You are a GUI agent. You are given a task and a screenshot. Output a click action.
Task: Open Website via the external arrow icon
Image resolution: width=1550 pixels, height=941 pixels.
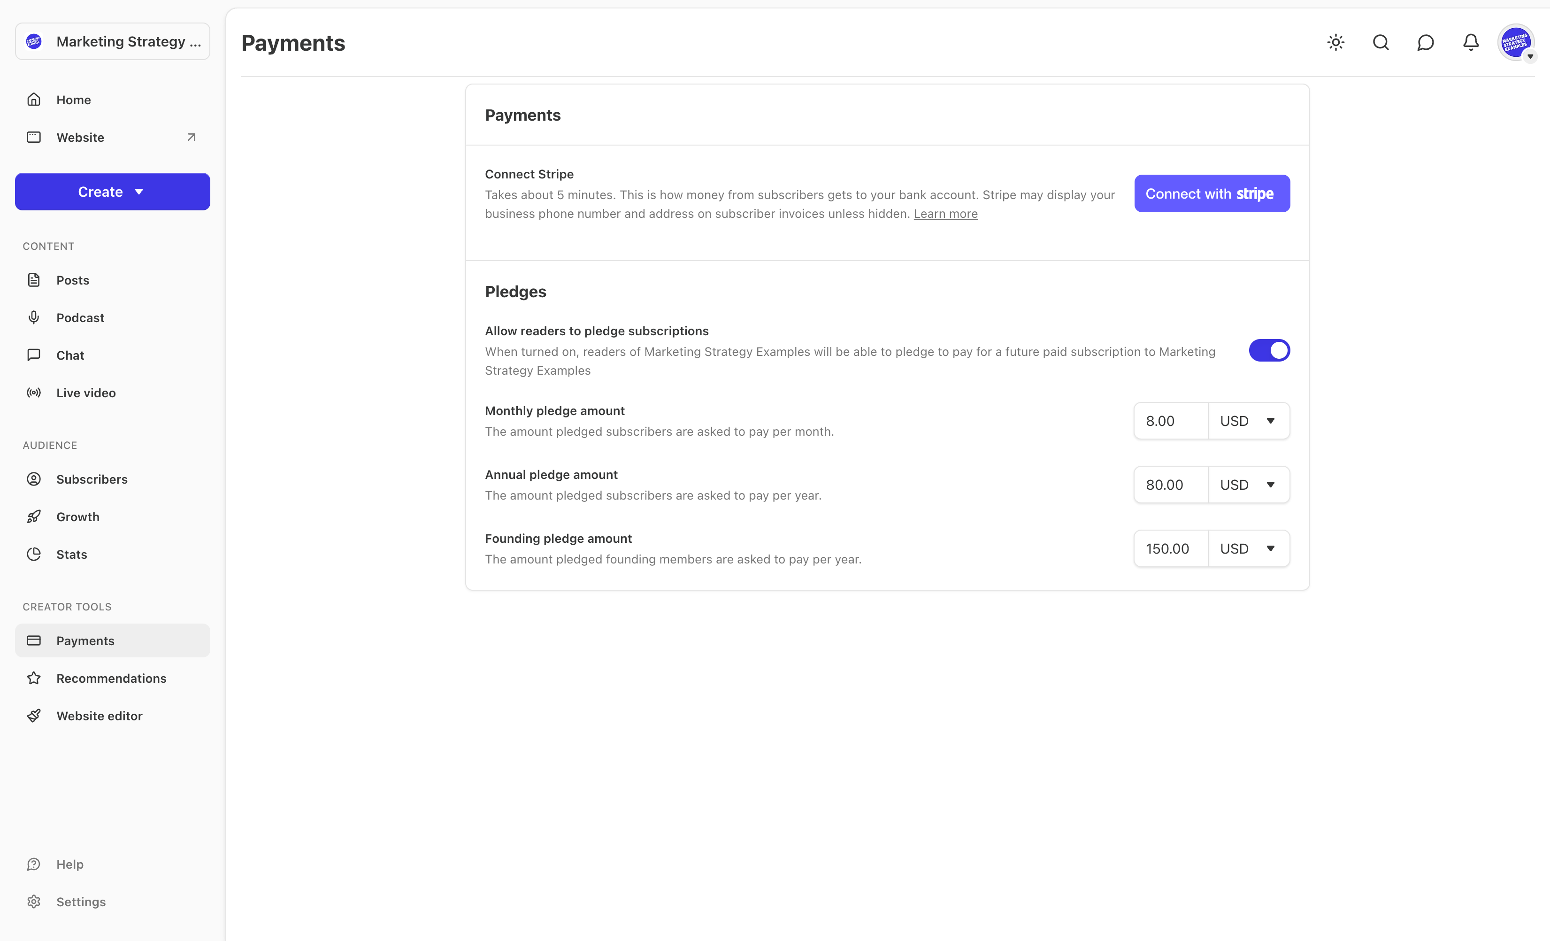click(191, 137)
